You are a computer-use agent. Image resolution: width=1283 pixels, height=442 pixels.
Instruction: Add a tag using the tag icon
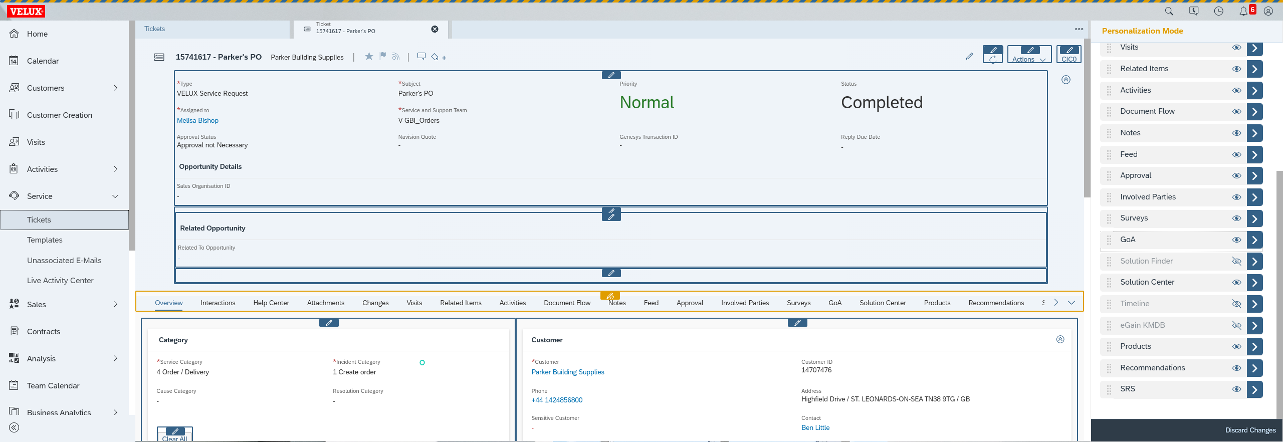coord(435,57)
